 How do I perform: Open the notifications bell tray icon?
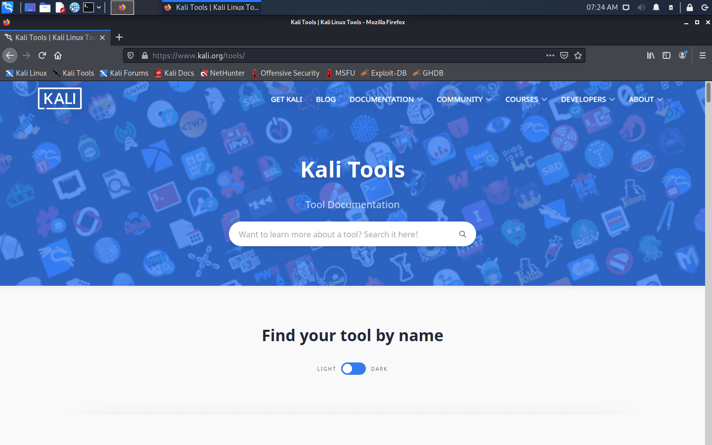point(656,7)
